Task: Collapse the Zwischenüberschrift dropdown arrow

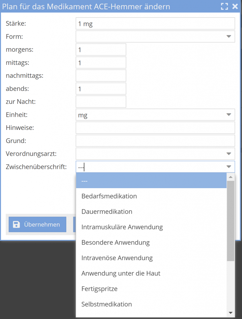Action: pos(229,167)
